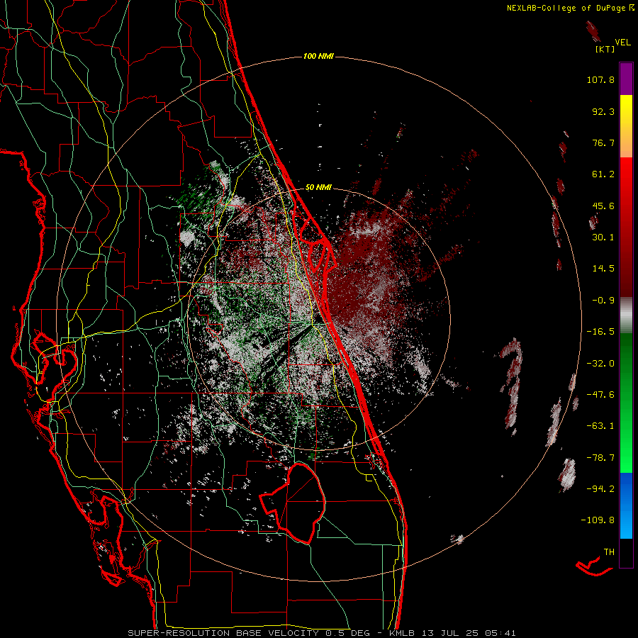Select the 61.2 value on the velocity scale
638x638 pixels.
click(x=603, y=174)
